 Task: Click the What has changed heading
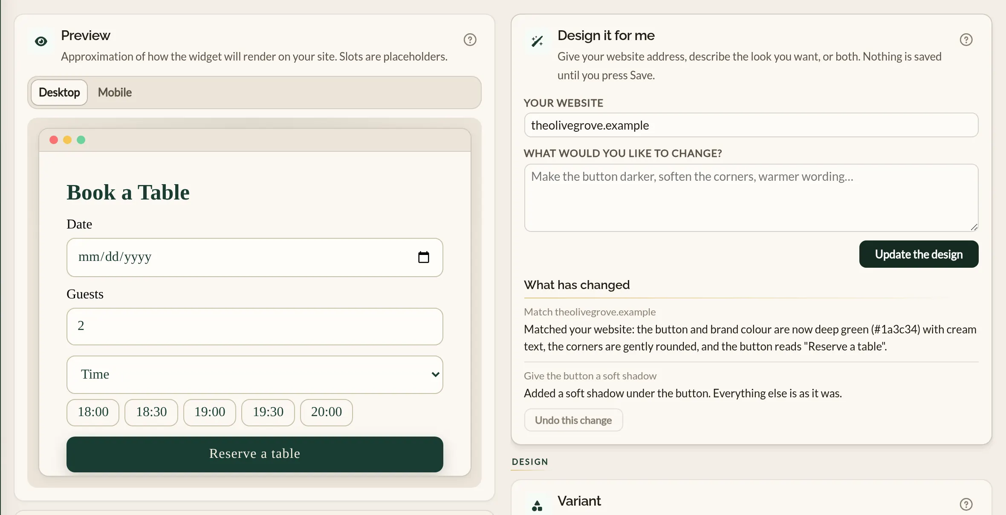(577, 285)
